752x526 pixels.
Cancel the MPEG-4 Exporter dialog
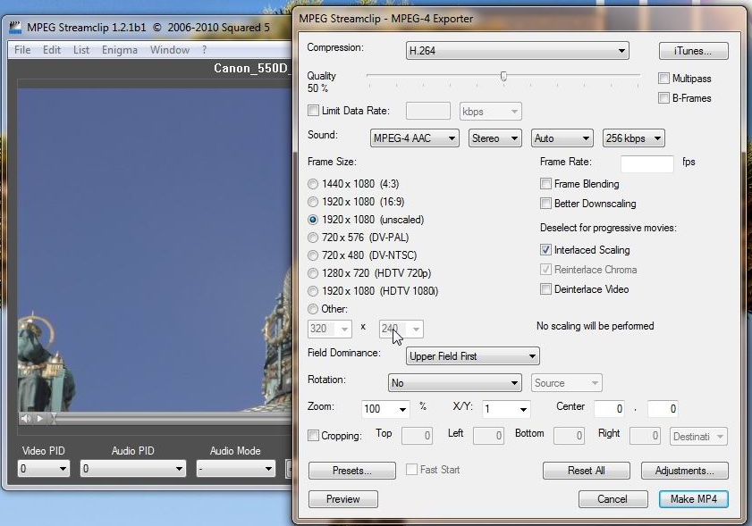coord(613,499)
